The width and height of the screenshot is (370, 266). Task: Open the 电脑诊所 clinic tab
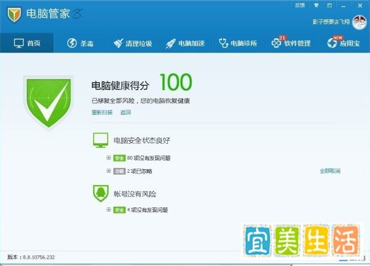[x=238, y=43]
